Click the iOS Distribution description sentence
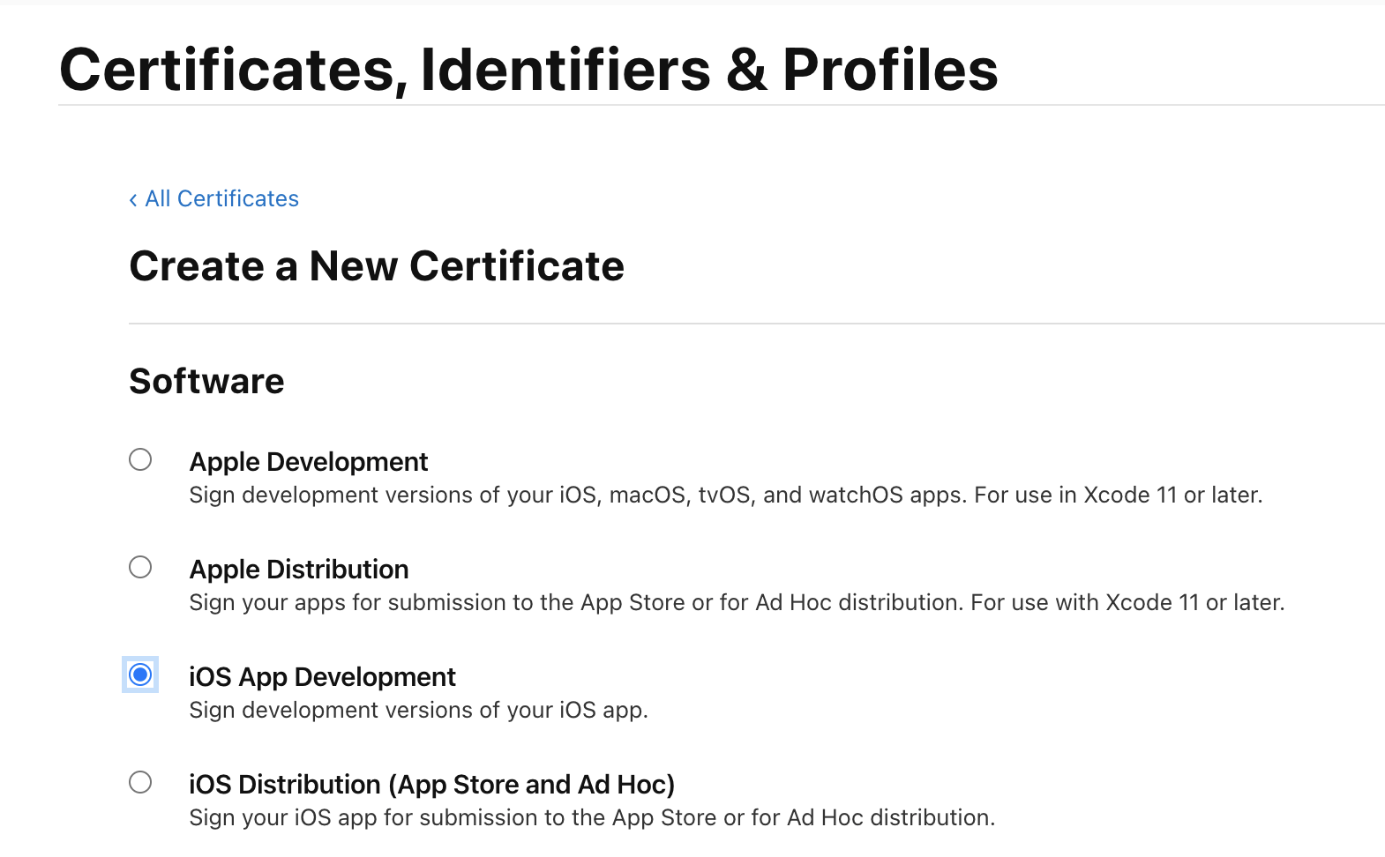The width and height of the screenshot is (1385, 857). coord(591,818)
